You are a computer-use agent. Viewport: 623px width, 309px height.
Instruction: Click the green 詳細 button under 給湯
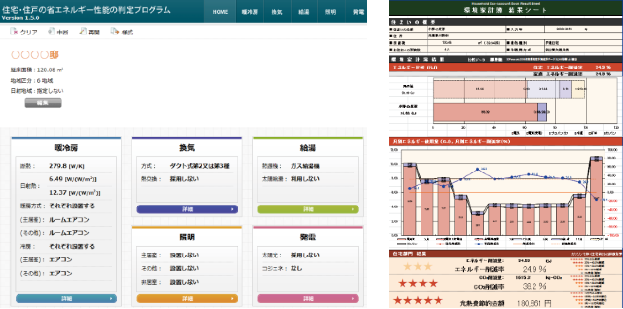point(308,209)
